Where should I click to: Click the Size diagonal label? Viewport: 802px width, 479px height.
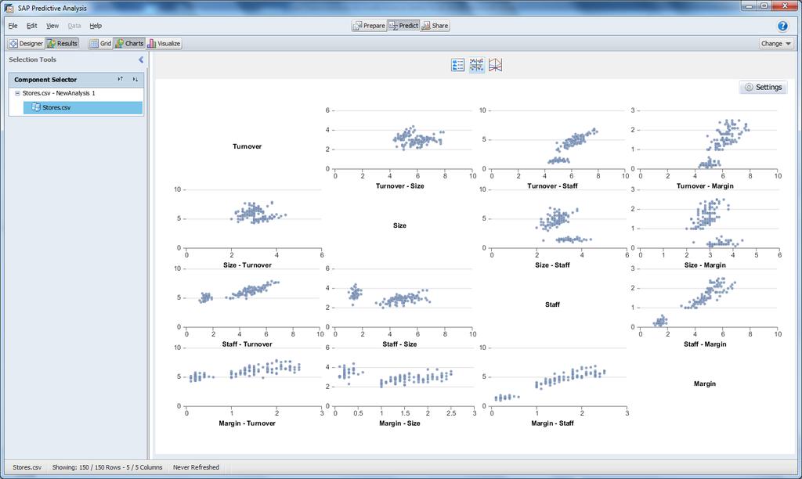[399, 225]
